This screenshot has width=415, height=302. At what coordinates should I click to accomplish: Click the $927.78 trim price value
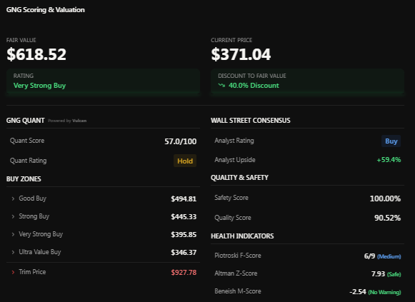click(184, 273)
